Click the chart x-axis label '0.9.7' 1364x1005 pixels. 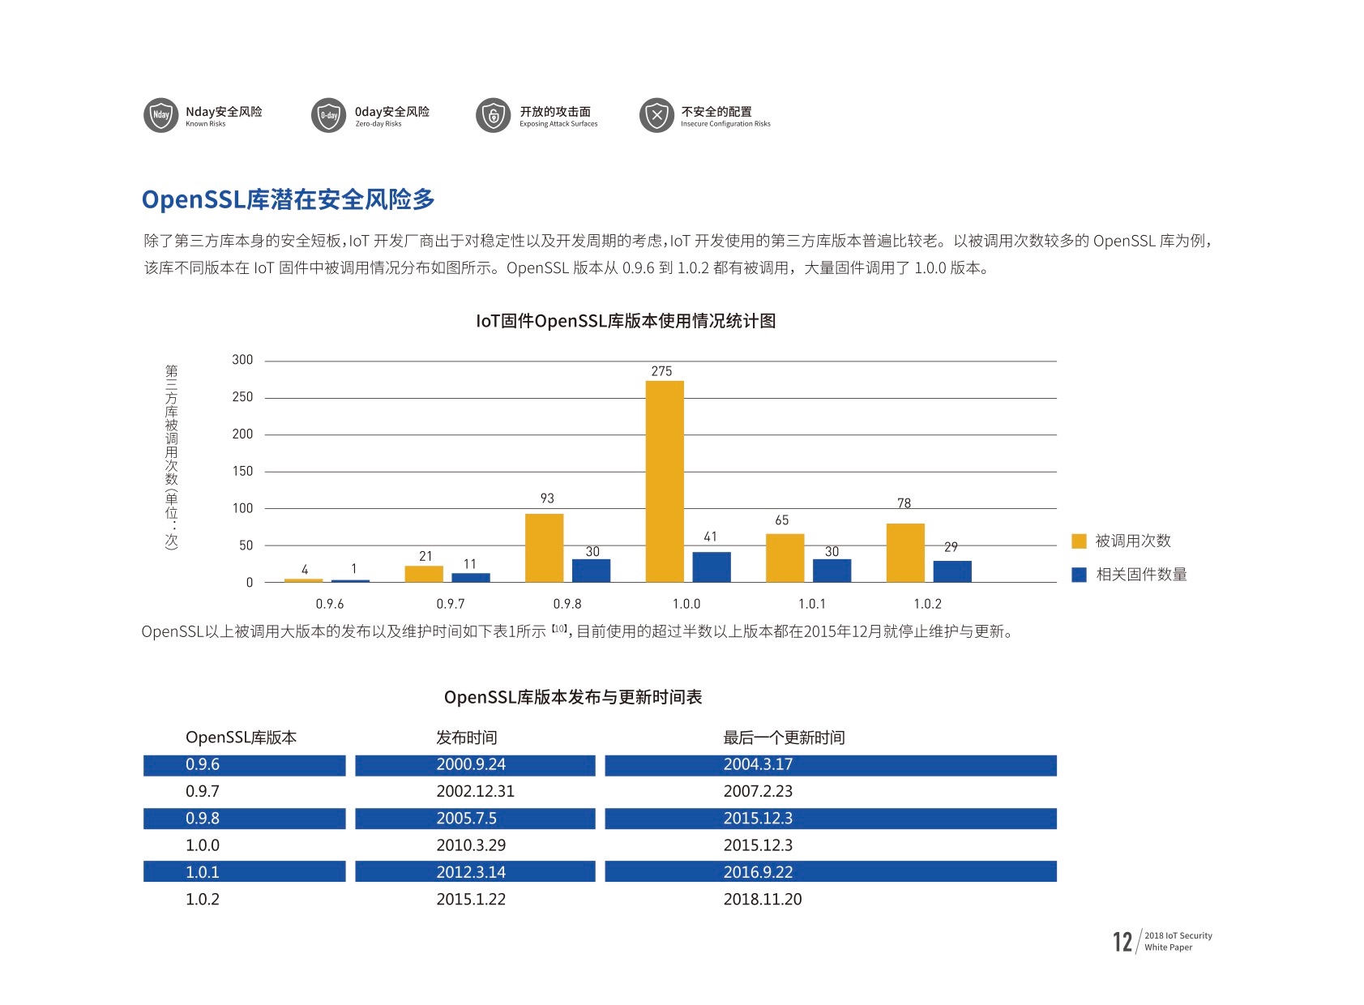coord(451,604)
